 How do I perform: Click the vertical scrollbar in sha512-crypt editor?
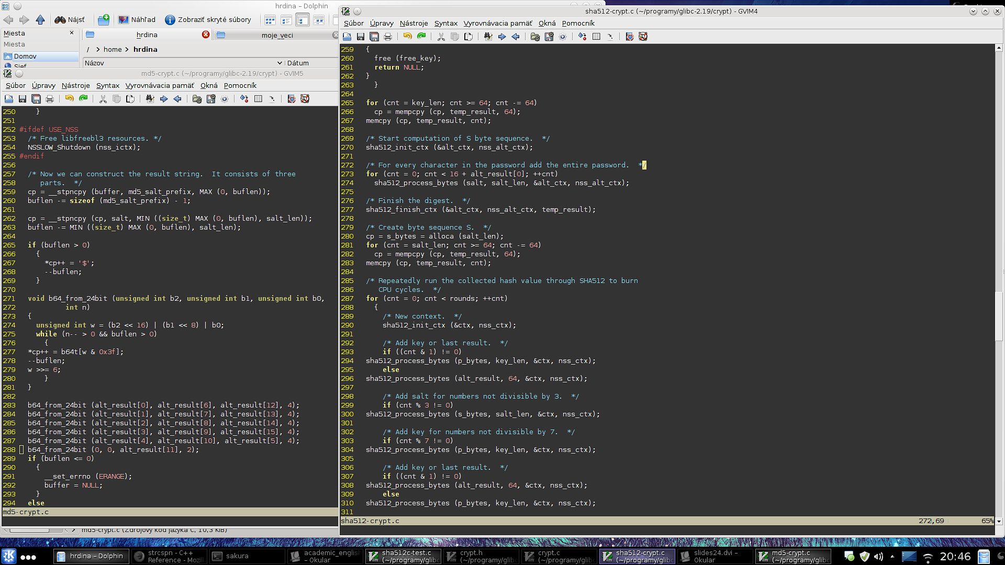(x=999, y=316)
